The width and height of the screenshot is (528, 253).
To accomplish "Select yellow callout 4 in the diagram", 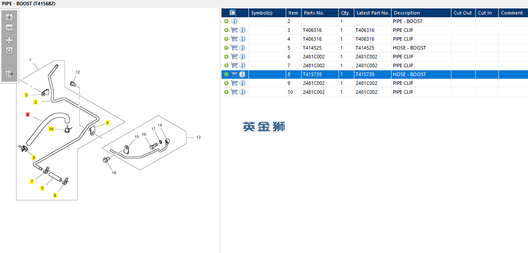I will [x=107, y=123].
